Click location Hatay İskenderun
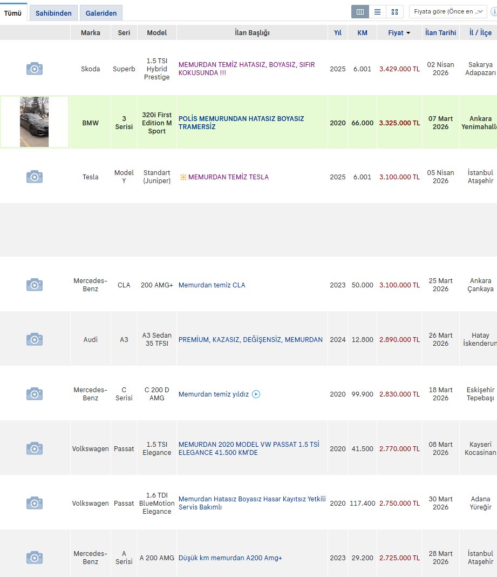The width and height of the screenshot is (497, 577). tap(480, 339)
